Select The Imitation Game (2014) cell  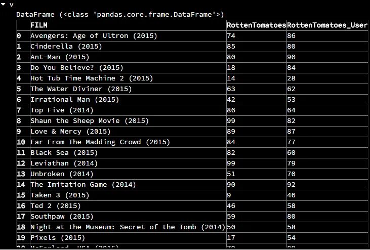point(128,184)
